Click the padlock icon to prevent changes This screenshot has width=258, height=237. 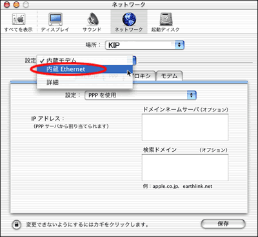coord(16,224)
